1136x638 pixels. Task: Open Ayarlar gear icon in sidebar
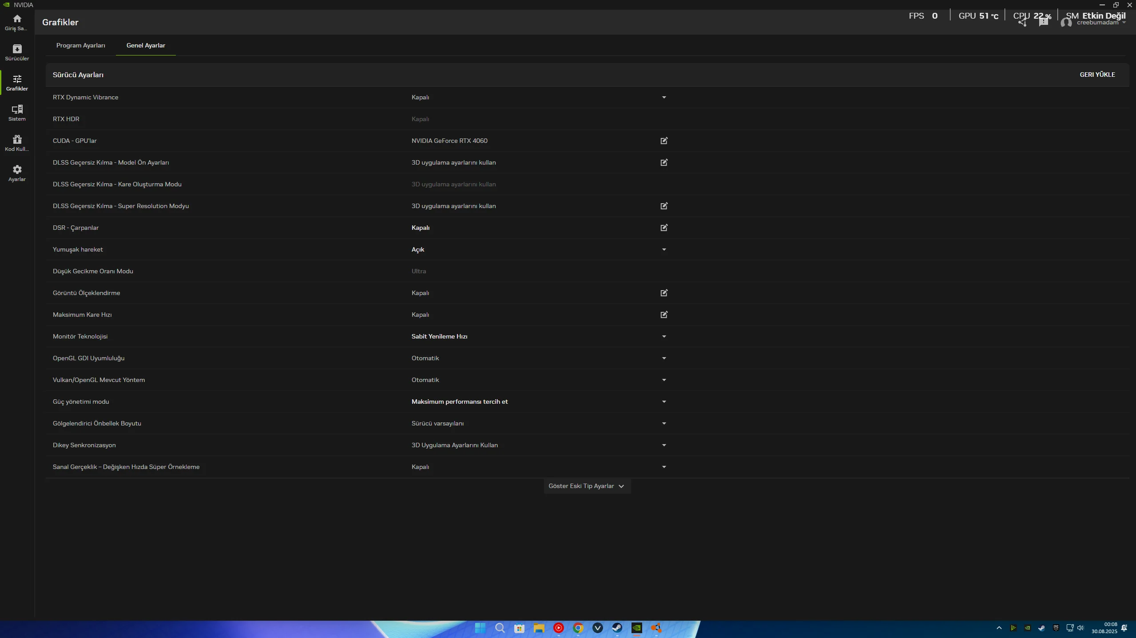pyautogui.click(x=17, y=173)
